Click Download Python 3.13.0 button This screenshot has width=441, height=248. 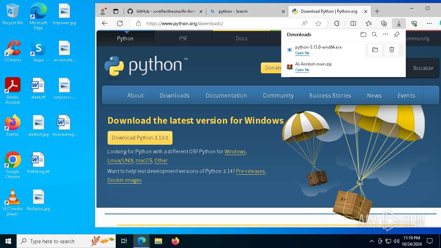140,138
